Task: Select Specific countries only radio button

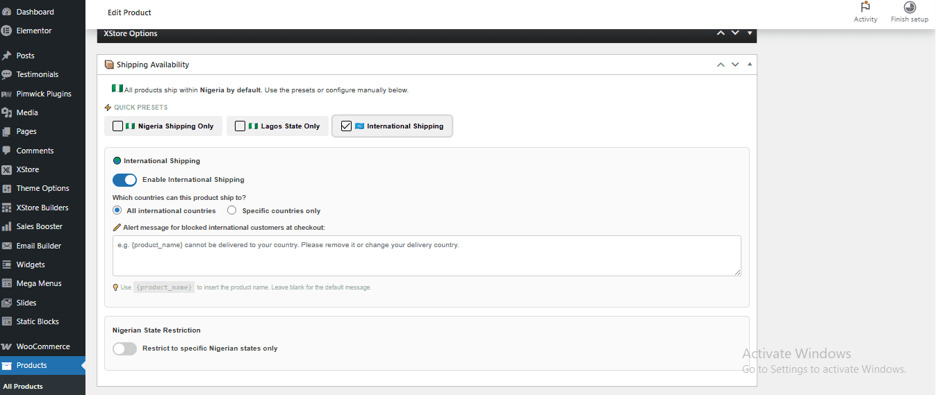Action: 232,210
